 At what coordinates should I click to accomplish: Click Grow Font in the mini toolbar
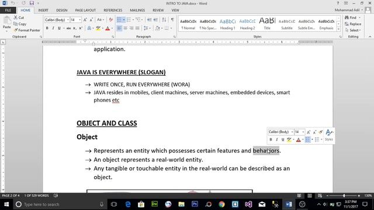[x=309, y=132]
